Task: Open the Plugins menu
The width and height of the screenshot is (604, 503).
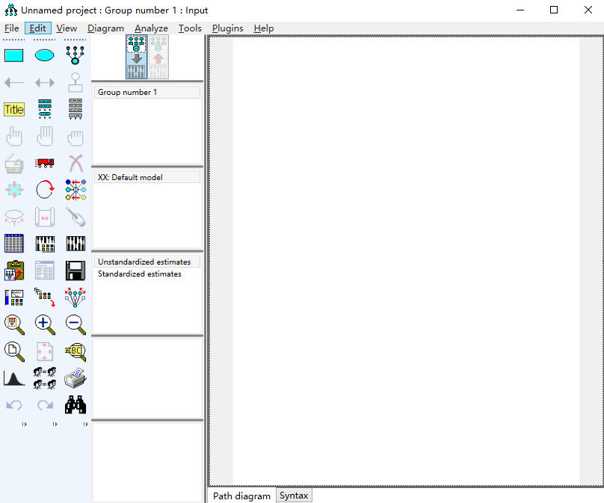Action: point(228,28)
